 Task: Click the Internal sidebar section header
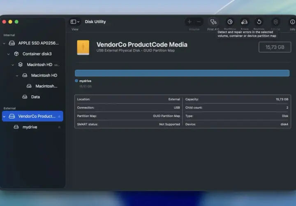click(x=9, y=35)
